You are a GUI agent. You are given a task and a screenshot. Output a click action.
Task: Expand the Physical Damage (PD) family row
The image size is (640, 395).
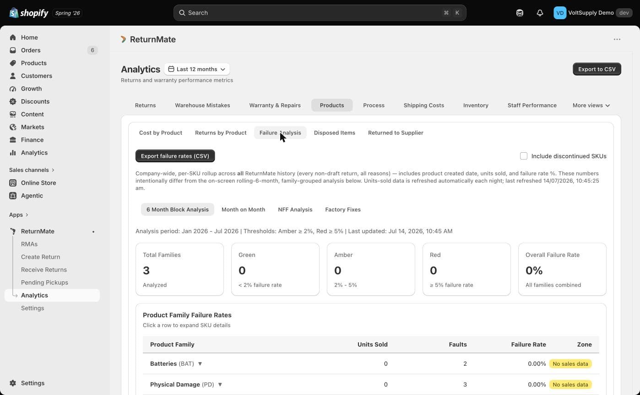click(x=371, y=384)
